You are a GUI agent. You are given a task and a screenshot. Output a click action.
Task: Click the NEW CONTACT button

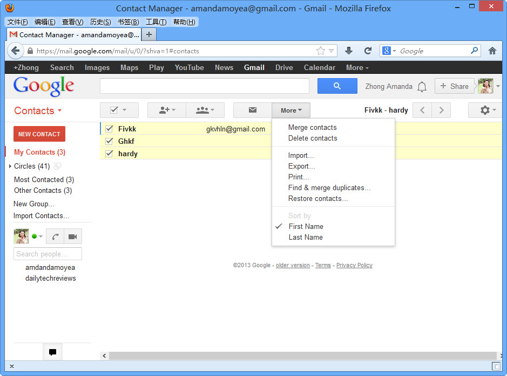click(x=39, y=134)
